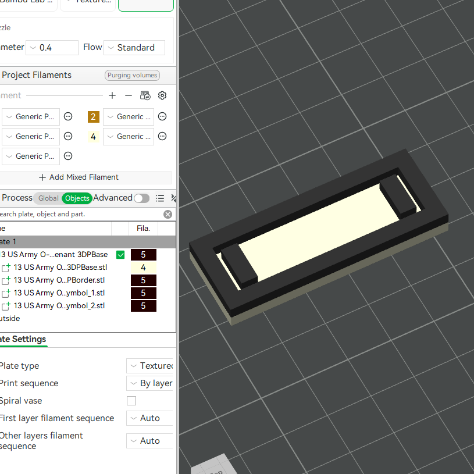Select 13 US Army O...PBorder.stl part
This screenshot has height=474, width=474.
pos(59,280)
